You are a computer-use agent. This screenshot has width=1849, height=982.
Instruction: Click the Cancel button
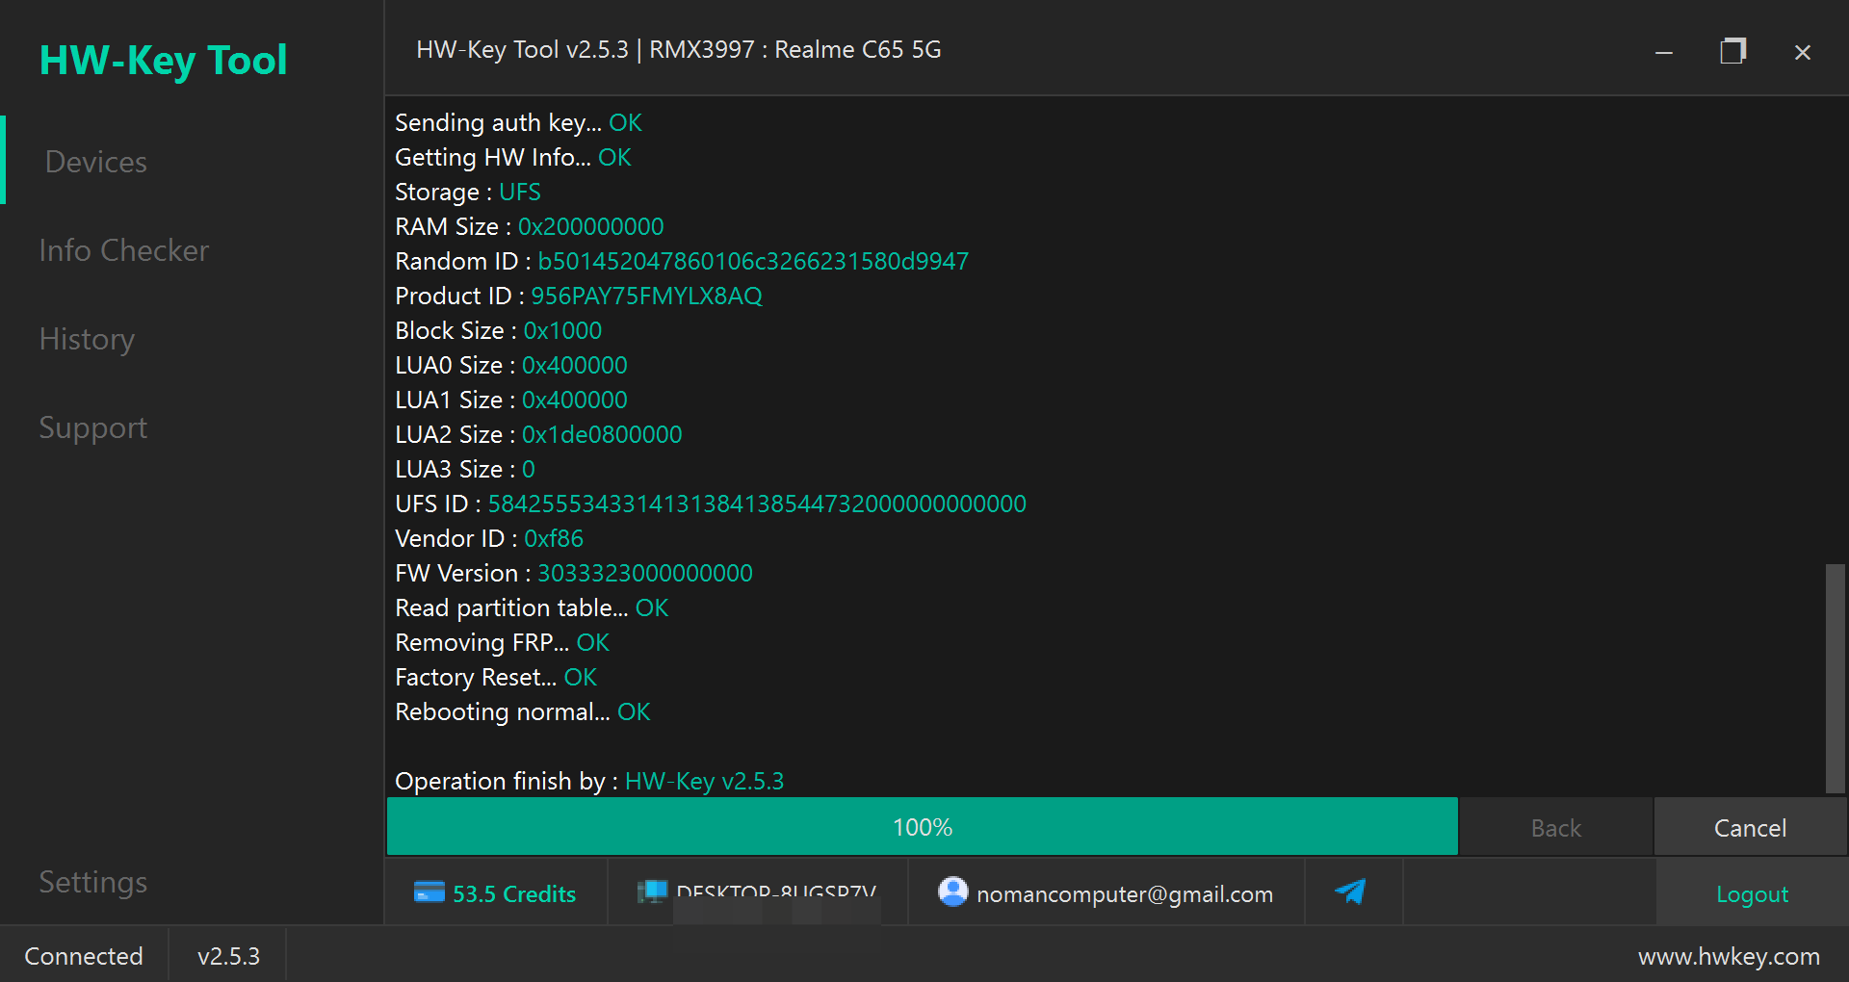[x=1750, y=828]
